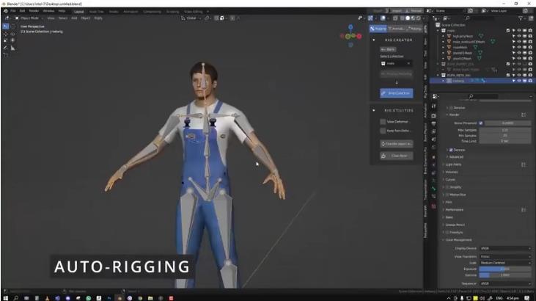Open Windows taskbar search

[15, 298]
